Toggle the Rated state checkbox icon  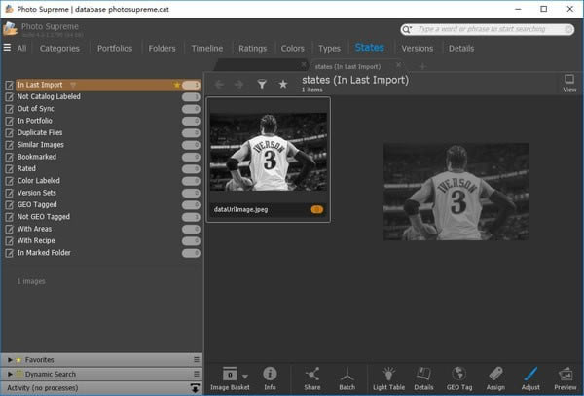9,168
